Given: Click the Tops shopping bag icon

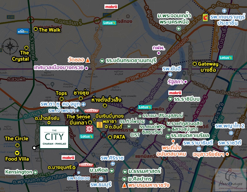Looking at the screenshot, I should pyautogui.click(x=61, y=98).
